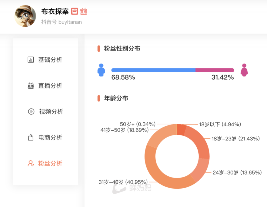Image resolution: width=267 pixels, height=207 pixels.
Task: Click the 电商分析 shopping bag icon
Action: point(31,138)
